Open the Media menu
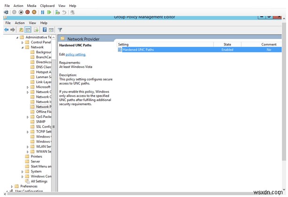Image resolution: width=288 pixels, height=197 pixels. click(x=31, y=6)
